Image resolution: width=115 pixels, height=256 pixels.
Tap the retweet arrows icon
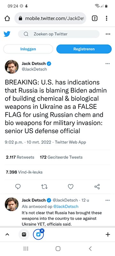pos(44,187)
